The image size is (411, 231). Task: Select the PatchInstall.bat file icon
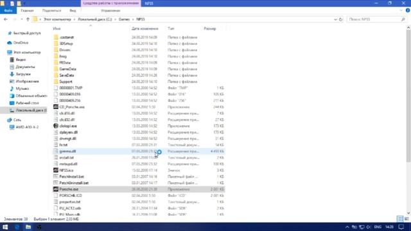pyautogui.click(x=56, y=176)
